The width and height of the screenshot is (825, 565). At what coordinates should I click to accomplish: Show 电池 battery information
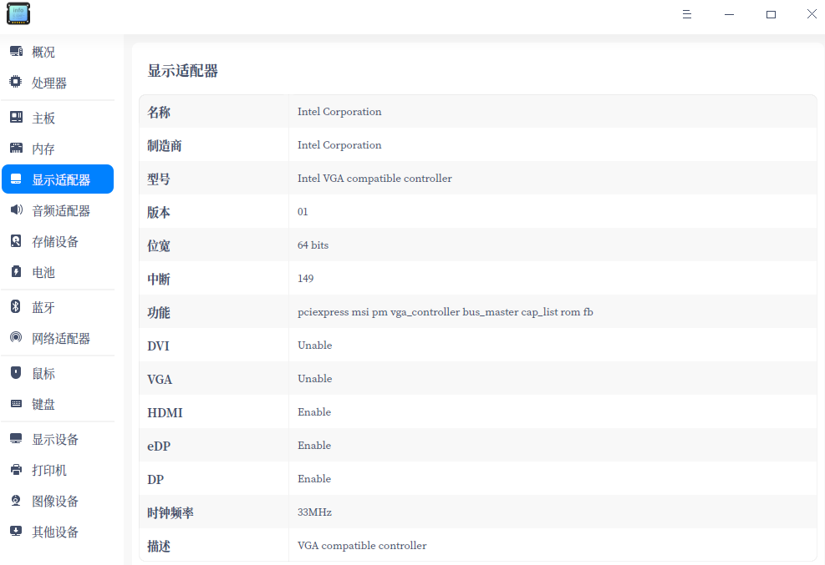click(x=58, y=273)
